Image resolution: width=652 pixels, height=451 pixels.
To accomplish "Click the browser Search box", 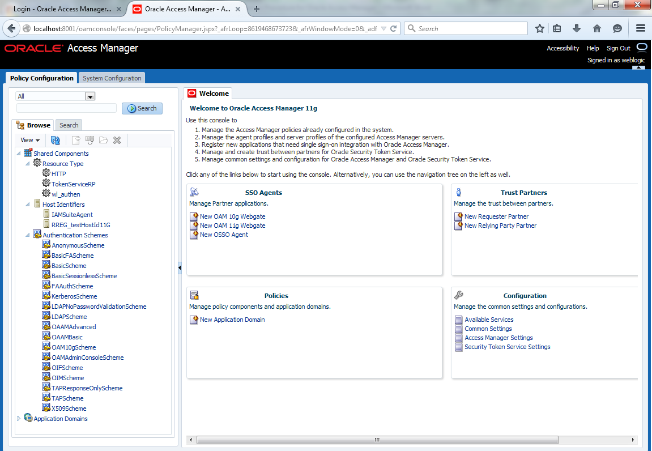I will [466, 28].
